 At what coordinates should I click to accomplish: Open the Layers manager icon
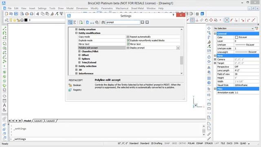tap(7, 20)
